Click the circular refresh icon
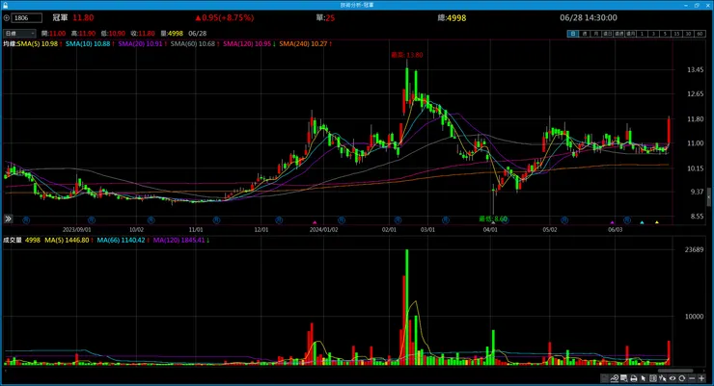Image resolution: width=714 pixels, height=386 pixels. pos(681,378)
